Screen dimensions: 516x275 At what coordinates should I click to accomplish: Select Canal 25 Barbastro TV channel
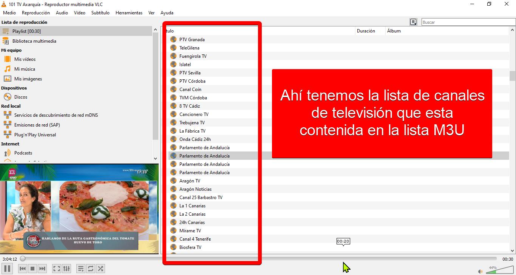coord(201,197)
